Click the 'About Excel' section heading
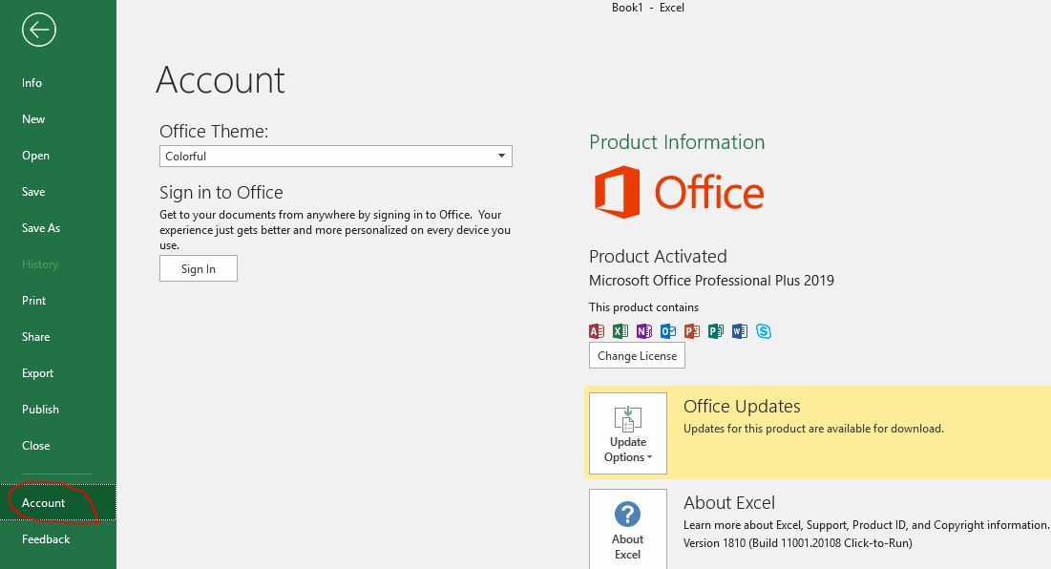 (x=729, y=503)
